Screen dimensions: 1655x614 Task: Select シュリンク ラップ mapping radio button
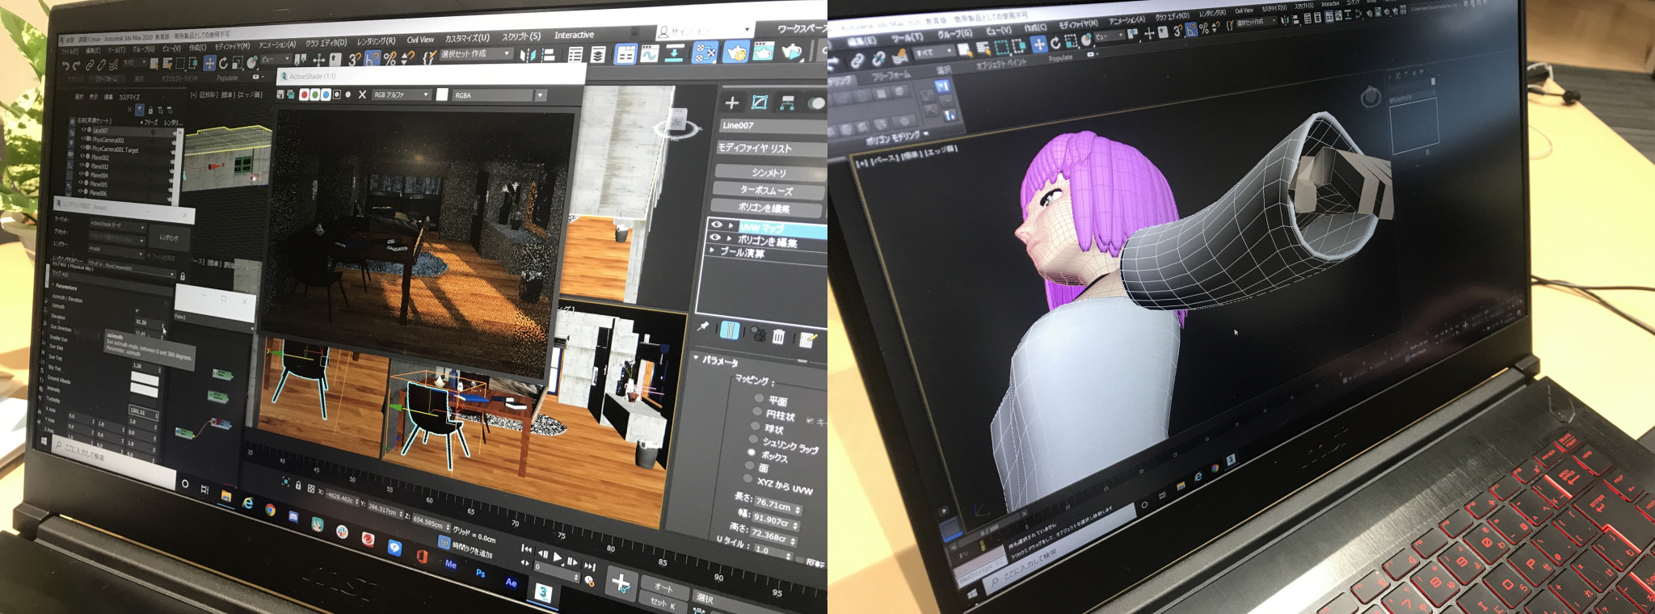[x=754, y=439]
